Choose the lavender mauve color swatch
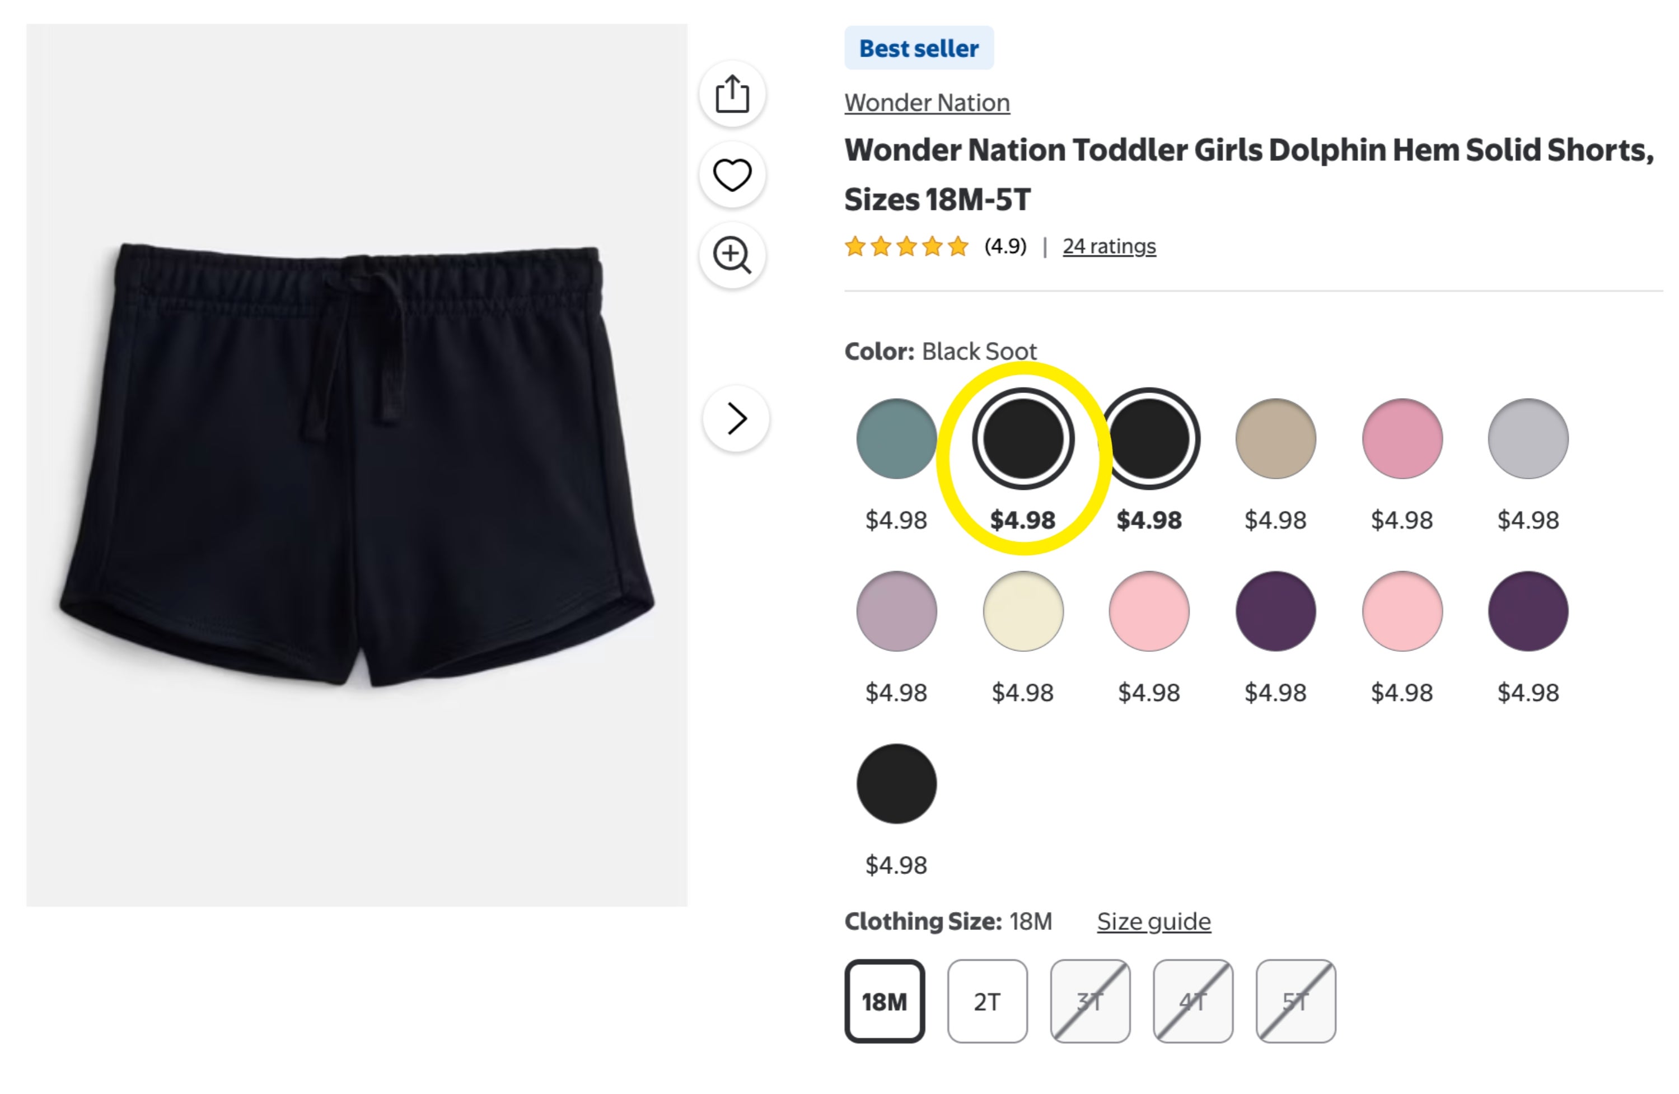Image resolution: width=1679 pixels, height=1094 pixels. pos(897,611)
